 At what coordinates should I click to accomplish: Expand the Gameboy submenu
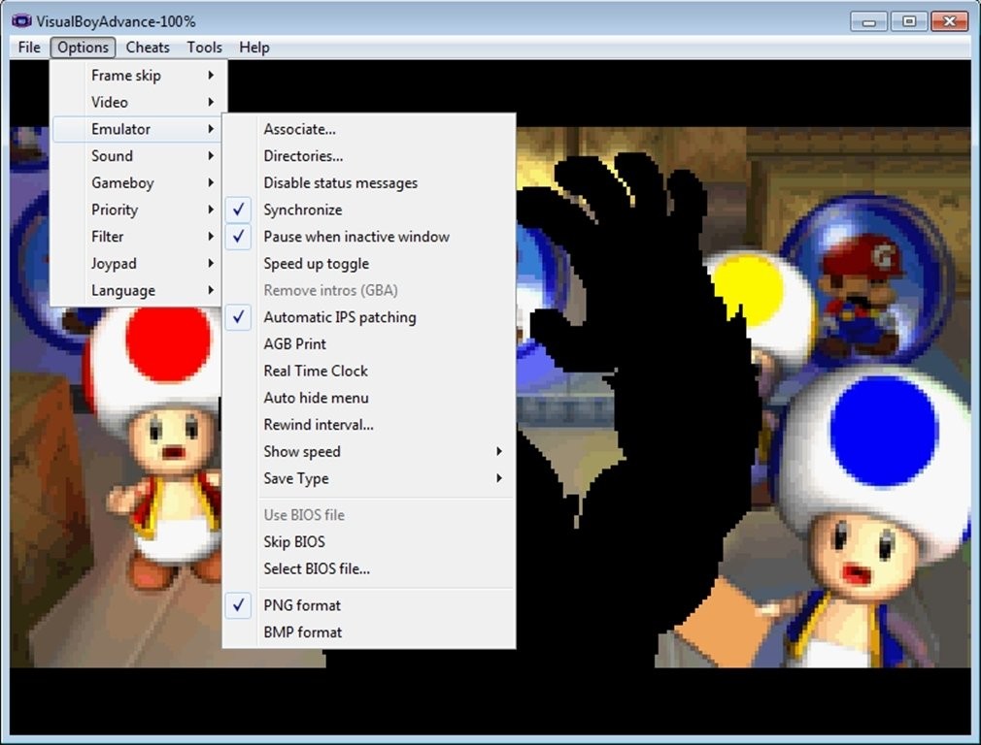click(x=136, y=182)
